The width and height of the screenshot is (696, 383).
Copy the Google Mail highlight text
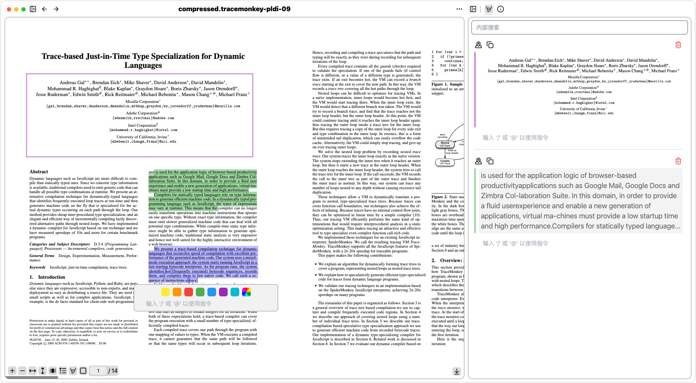click(490, 161)
